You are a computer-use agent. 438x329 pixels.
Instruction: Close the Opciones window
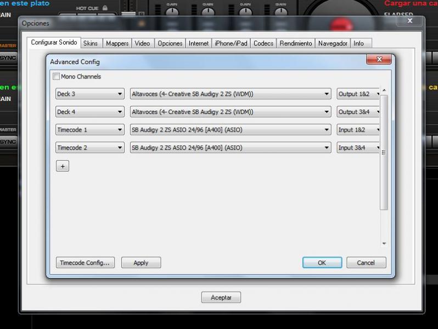409,21
